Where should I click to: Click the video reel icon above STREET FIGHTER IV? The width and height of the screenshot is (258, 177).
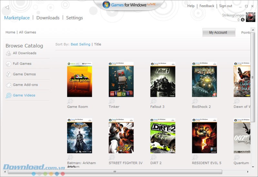[x=112, y=157]
